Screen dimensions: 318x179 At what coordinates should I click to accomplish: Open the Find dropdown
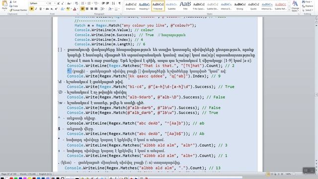[307, 2]
